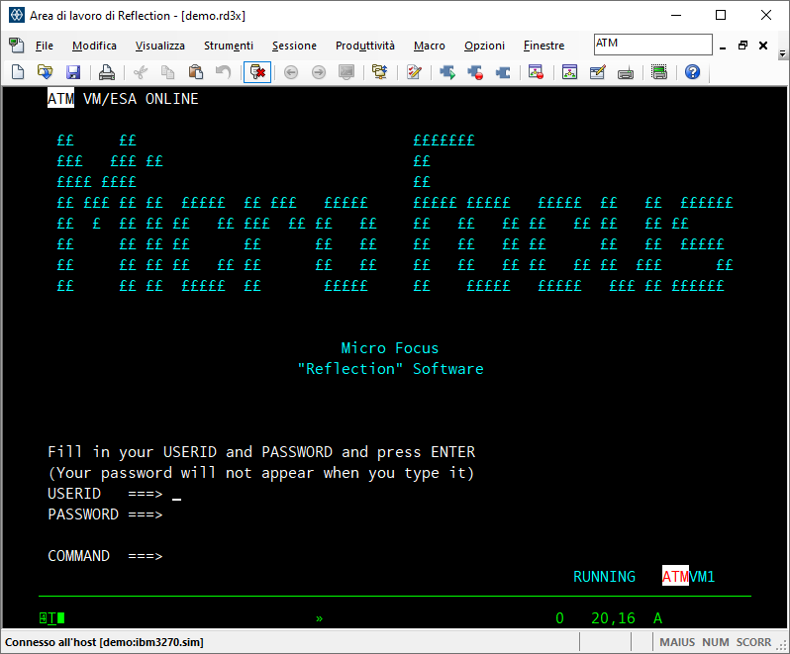Click the Run macro green arrow icon

point(447,72)
